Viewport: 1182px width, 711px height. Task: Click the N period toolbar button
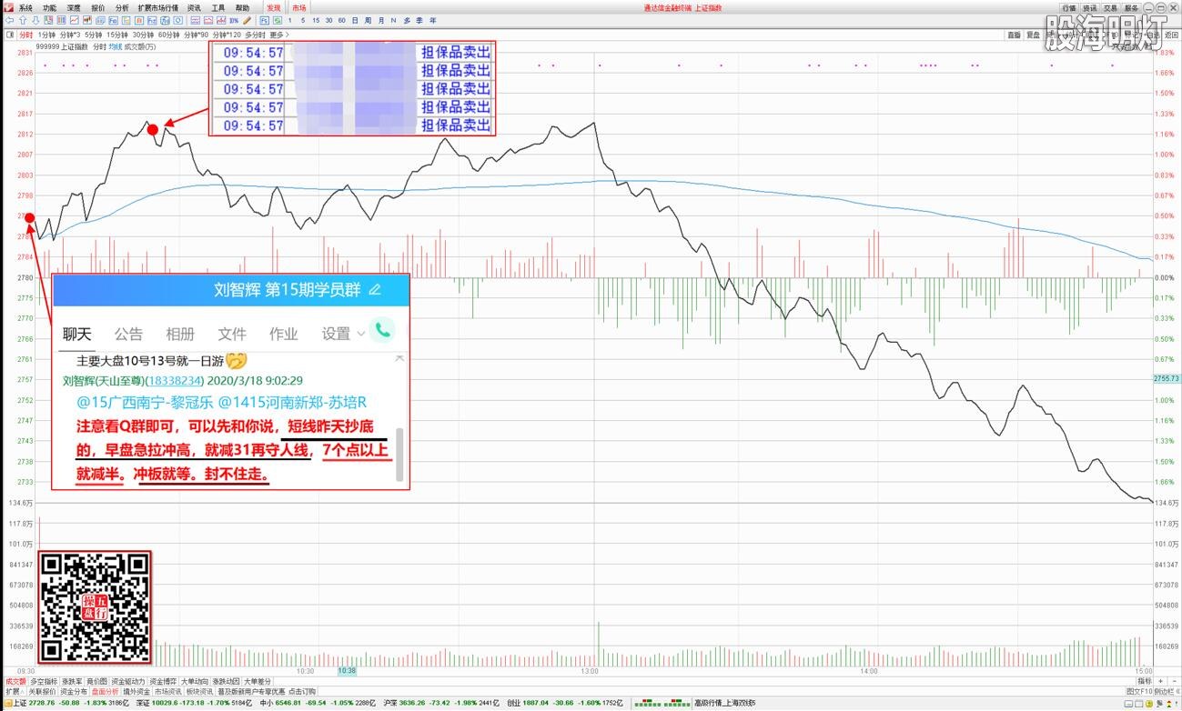[393, 20]
